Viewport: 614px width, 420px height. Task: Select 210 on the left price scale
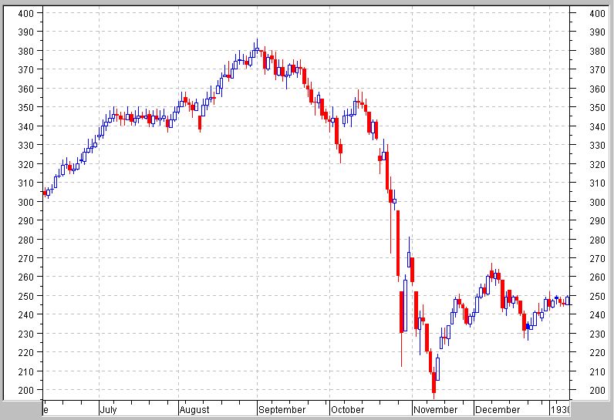(26, 371)
